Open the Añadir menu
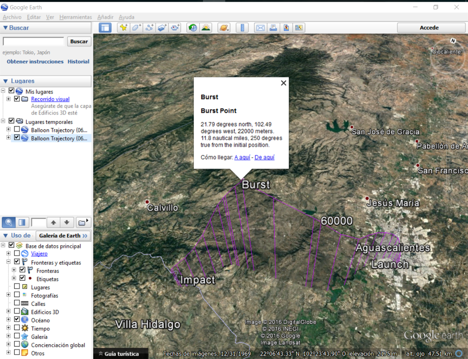 [x=105, y=17]
